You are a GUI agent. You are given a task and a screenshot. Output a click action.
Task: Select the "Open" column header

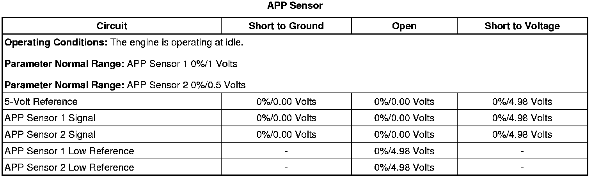(x=404, y=26)
